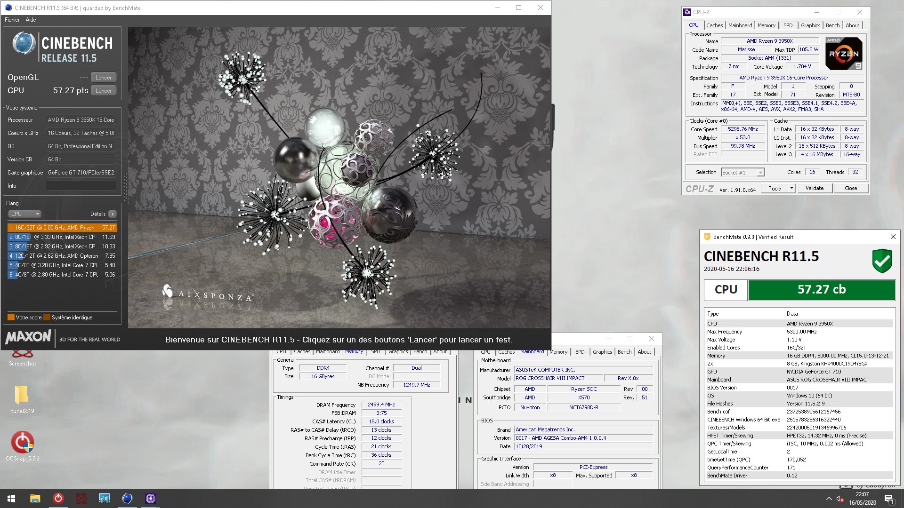
Task: Click the MAXON logo in Cinebench footer
Action: pyautogui.click(x=28, y=337)
